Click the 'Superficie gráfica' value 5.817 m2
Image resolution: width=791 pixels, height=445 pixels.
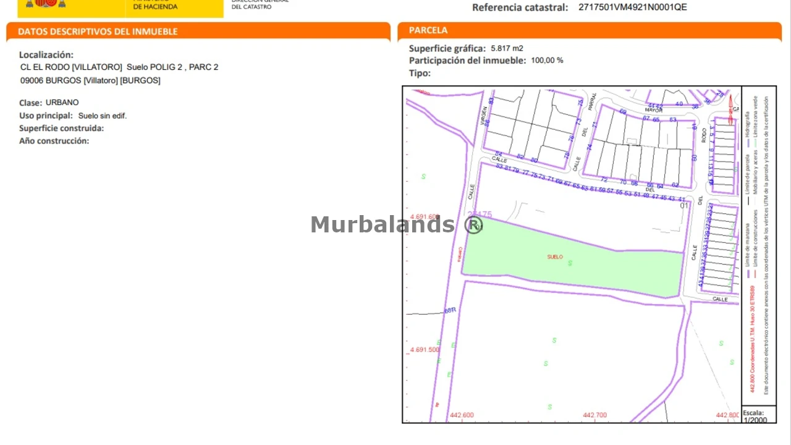(x=507, y=48)
